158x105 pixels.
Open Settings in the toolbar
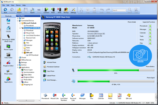tap(73, 11)
